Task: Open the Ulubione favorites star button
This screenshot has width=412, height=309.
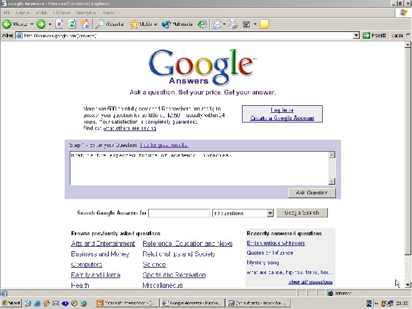Action: click(x=143, y=24)
